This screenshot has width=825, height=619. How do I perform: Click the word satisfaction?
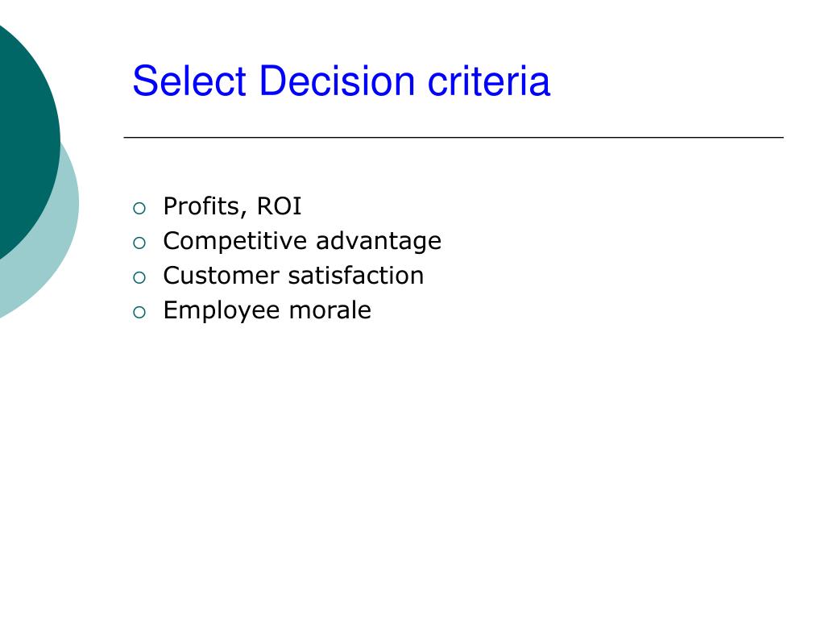click(x=355, y=276)
